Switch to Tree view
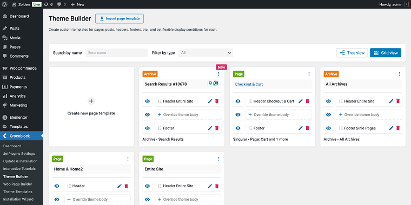 coord(352,53)
